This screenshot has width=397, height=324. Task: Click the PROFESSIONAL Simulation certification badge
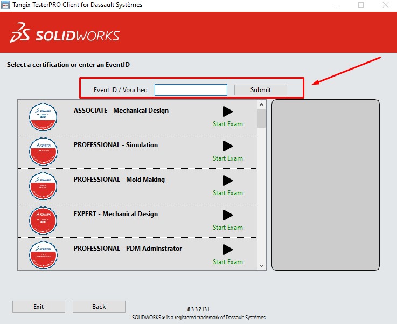click(43, 151)
